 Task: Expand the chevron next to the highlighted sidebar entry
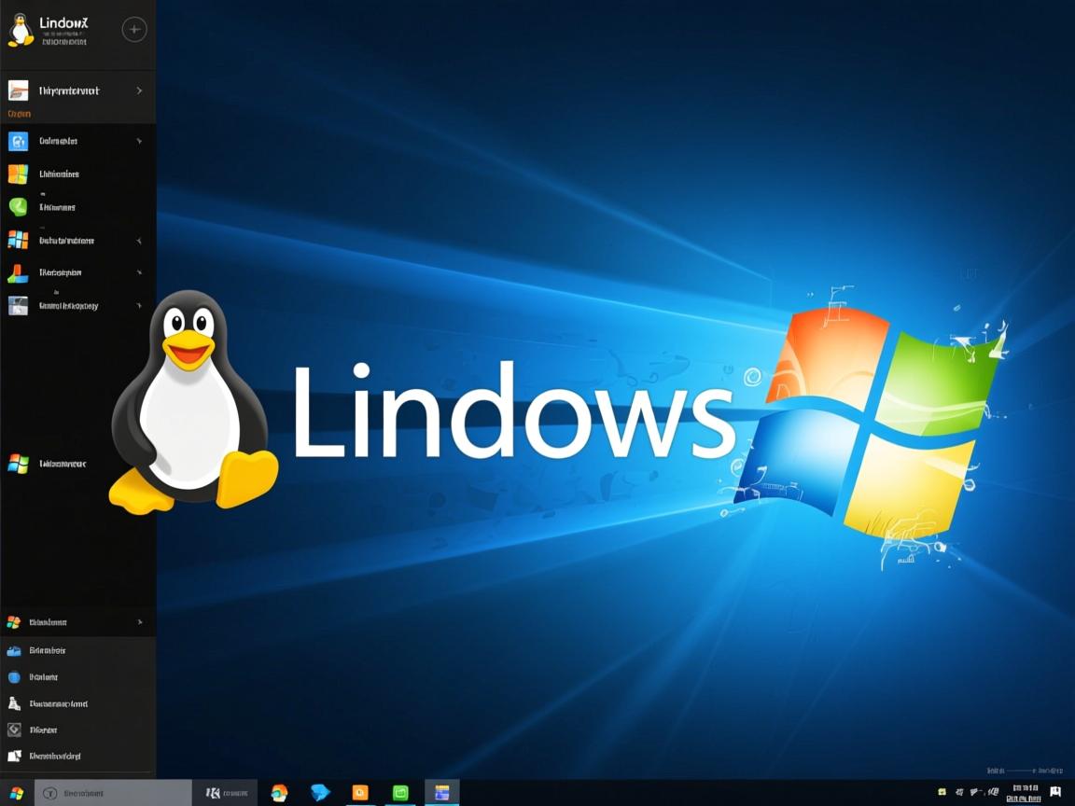point(142,90)
